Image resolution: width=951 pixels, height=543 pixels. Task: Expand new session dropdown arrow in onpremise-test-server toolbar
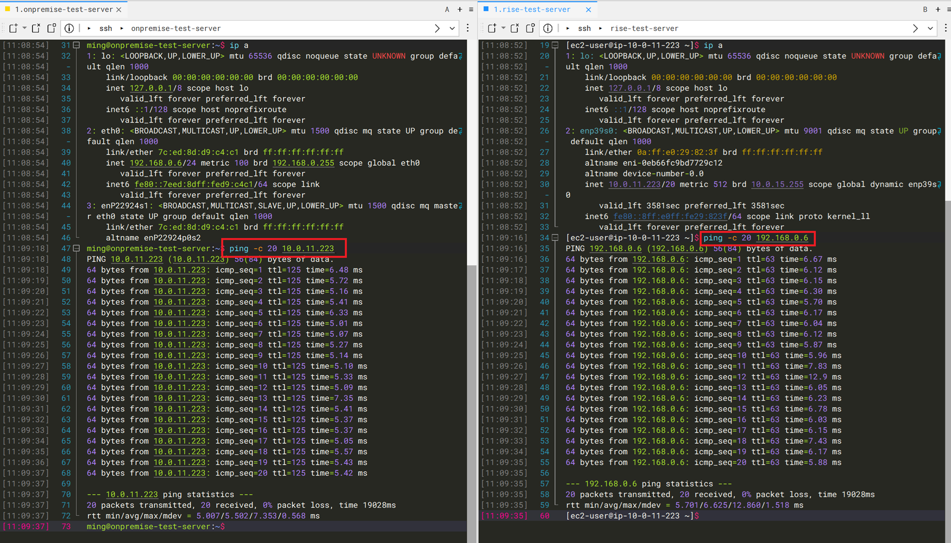24,28
